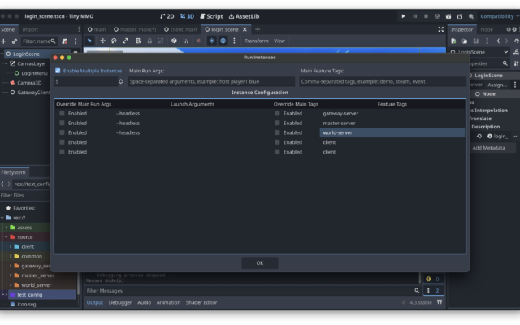
Task: Enable Override Main Run Args for gateway-server row
Action: tap(62, 114)
